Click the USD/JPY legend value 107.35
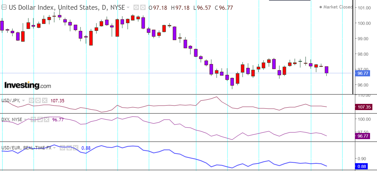Viewport: 377px width, 171px height. point(57,101)
